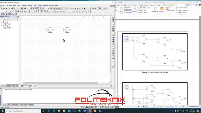Screen dimensions: 201x113
Task: Select Fit Visible in PDF reader
Action: click(128, 13)
